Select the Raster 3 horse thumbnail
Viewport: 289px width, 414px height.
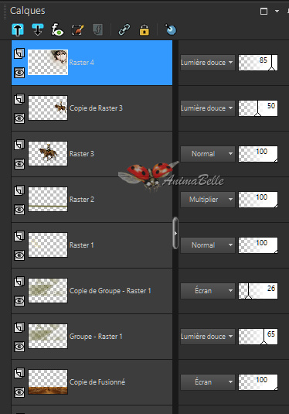(x=48, y=154)
